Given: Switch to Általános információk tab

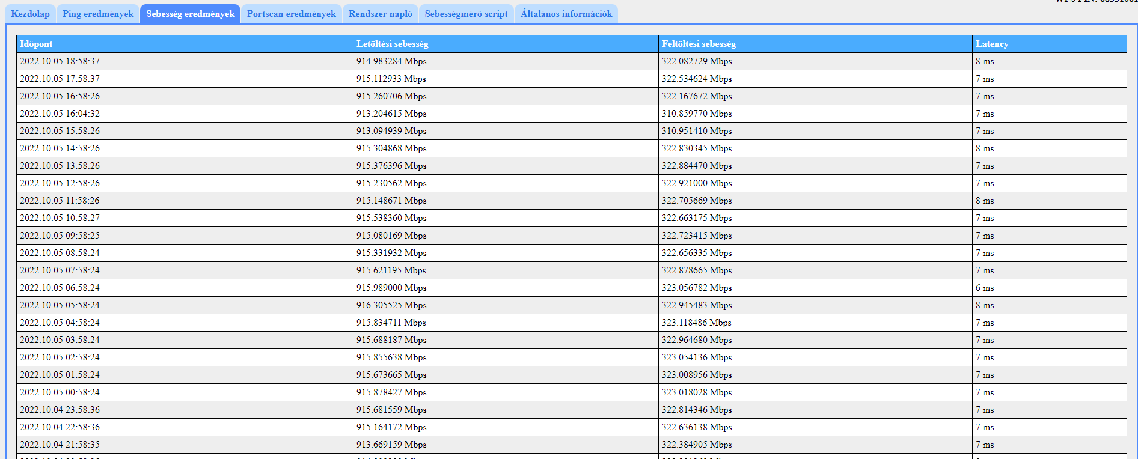Looking at the screenshot, I should coord(566,14).
